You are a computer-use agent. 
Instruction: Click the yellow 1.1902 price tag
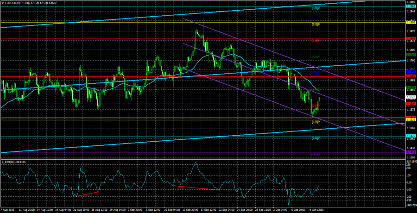[411, 22]
